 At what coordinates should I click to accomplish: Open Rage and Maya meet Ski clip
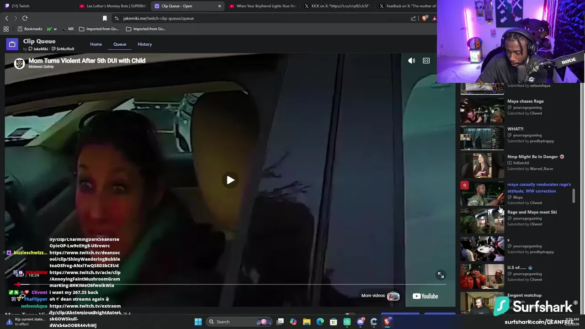[532, 212]
